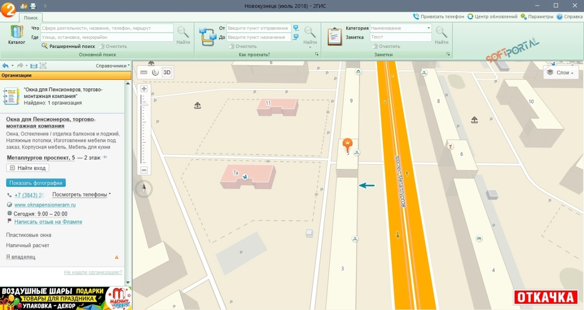Open the Слои layers dropdown
This screenshot has width=584, height=310.
[x=561, y=72]
